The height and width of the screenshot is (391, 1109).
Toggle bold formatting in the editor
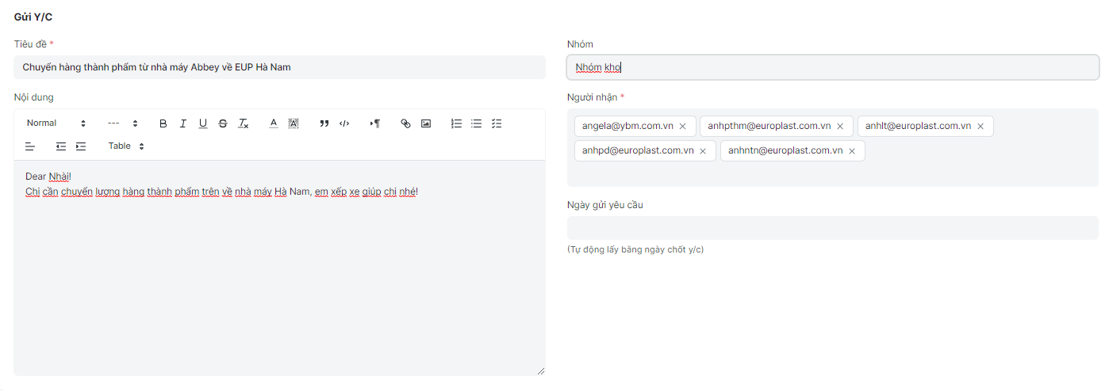(x=163, y=123)
